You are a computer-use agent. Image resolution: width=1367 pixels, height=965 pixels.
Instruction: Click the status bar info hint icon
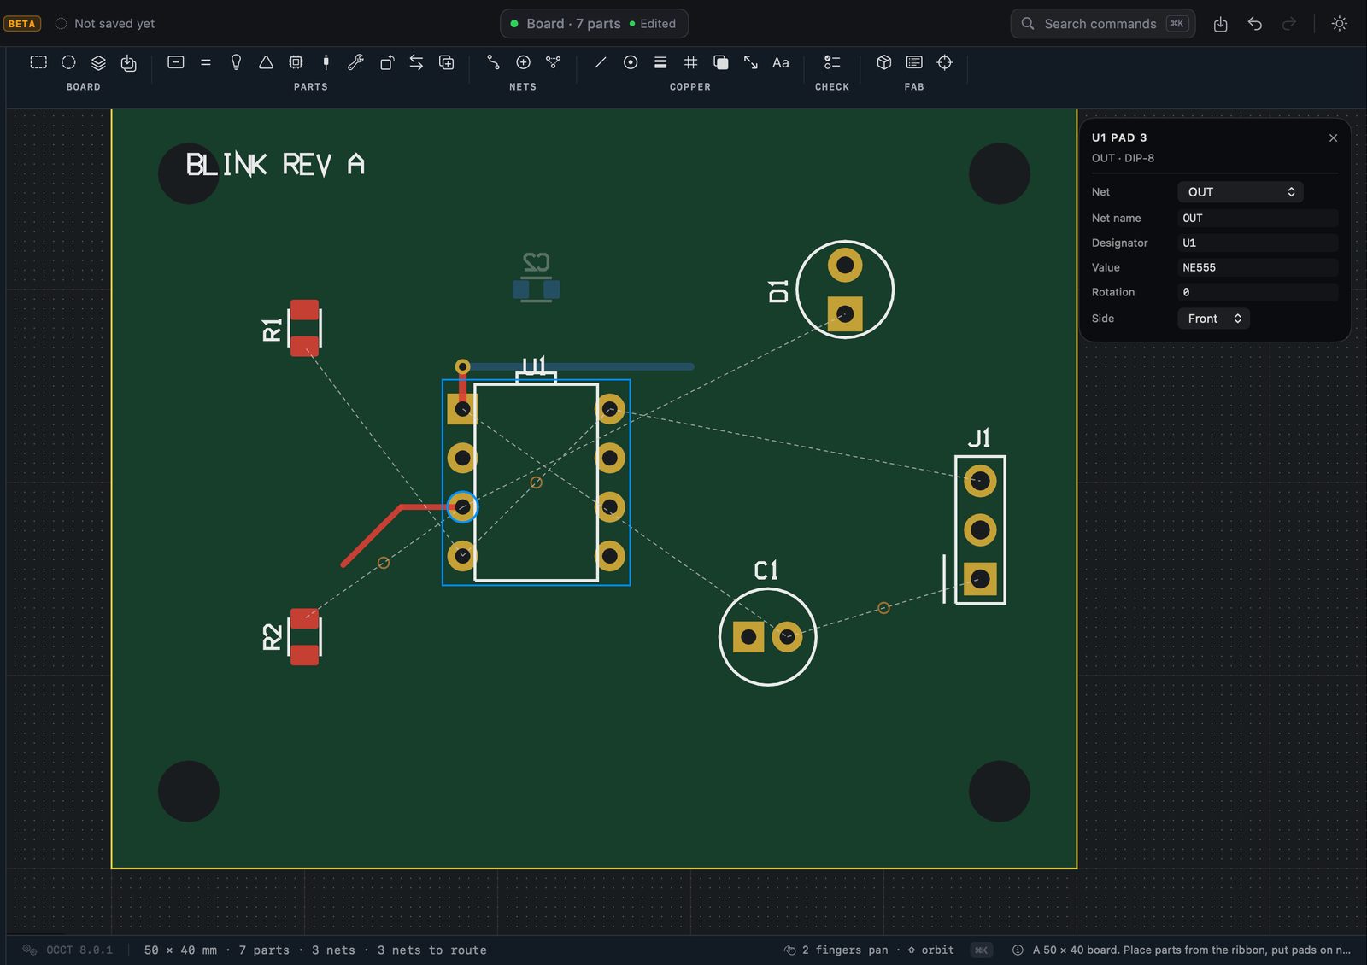click(x=1018, y=950)
